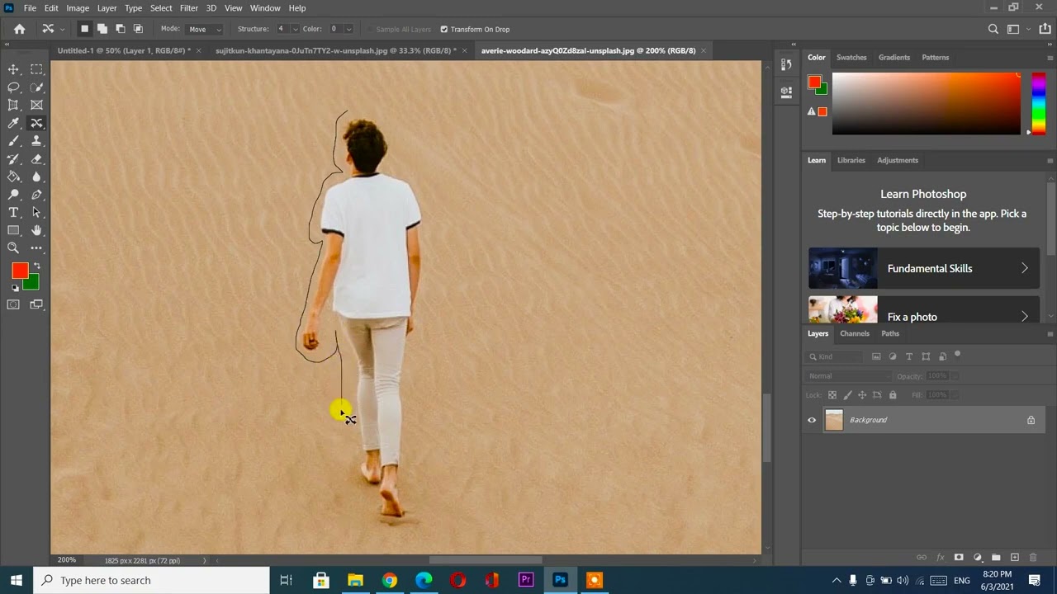Click Add layer mask button
1057x594 pixels.
pos(959,558)
